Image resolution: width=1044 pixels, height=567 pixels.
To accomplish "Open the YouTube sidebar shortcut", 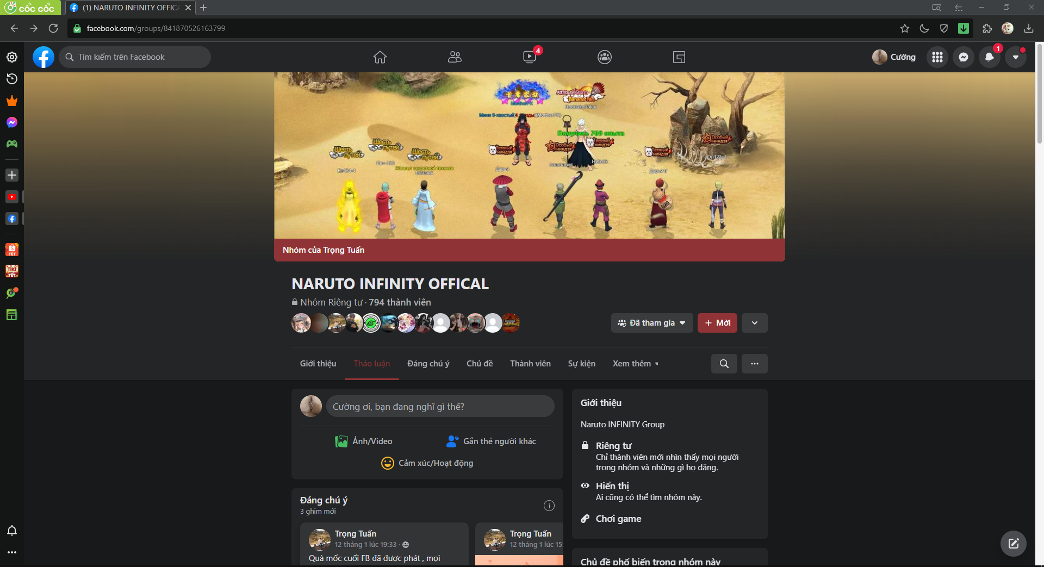I will pos(12,197).
